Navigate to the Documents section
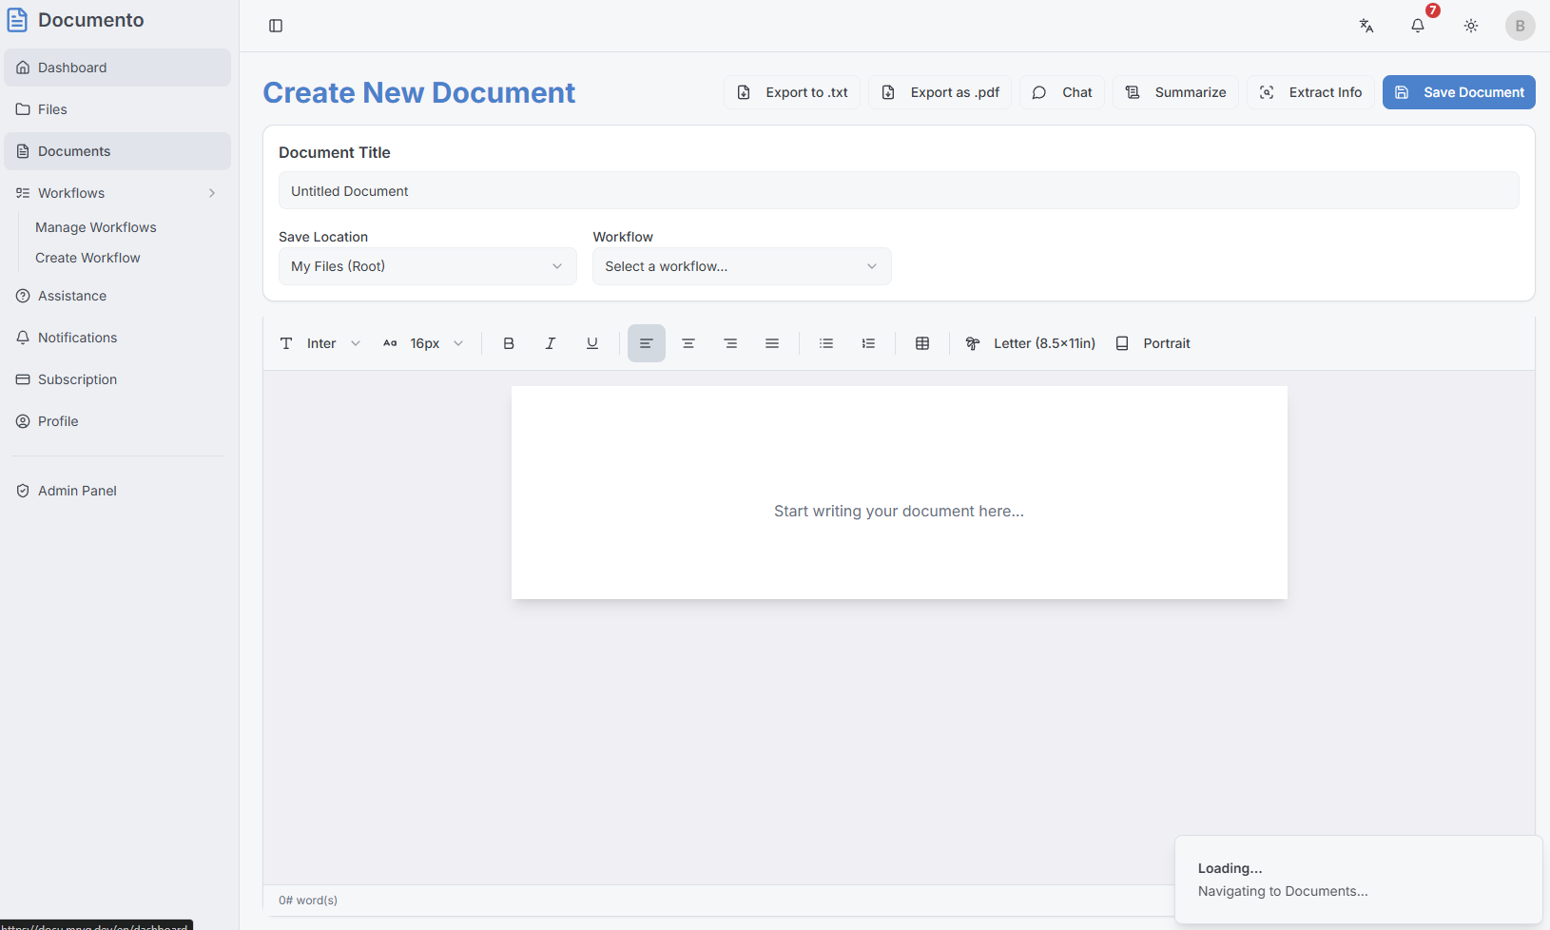 tap(117, 150)
